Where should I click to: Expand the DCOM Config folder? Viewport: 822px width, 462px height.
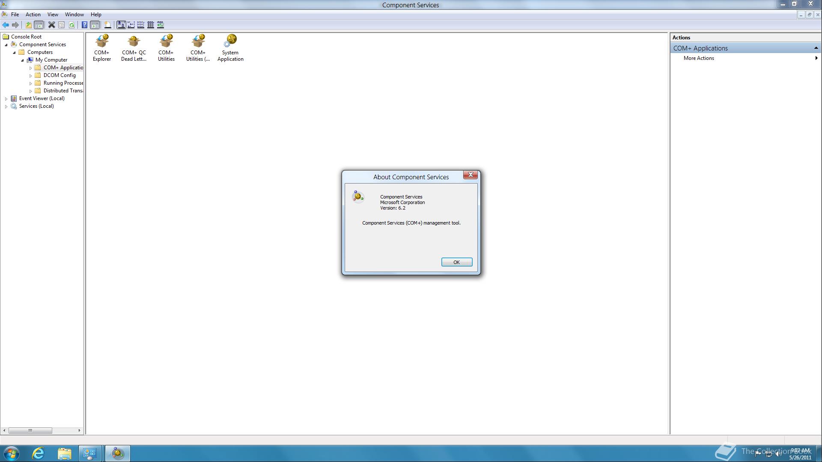[31, 75]
